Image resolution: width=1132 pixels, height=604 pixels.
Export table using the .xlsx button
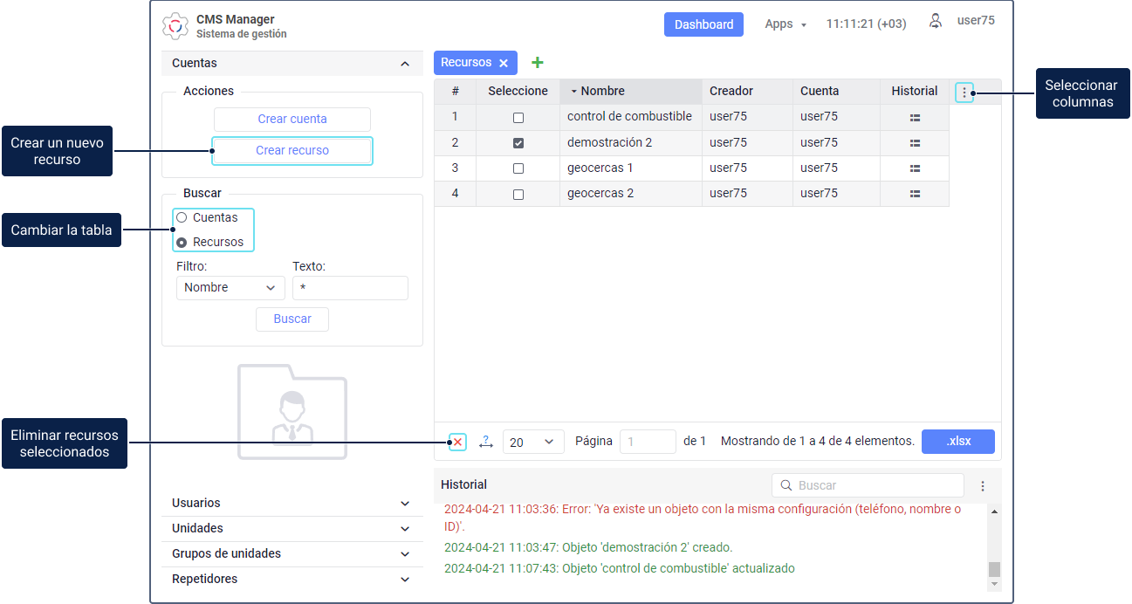pyautogui.click(x=958, y=442)
